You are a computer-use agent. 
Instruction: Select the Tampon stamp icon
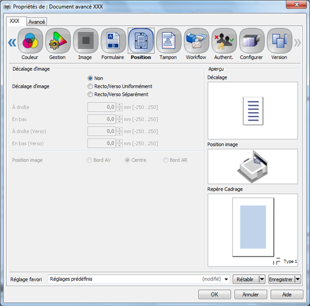168,41
